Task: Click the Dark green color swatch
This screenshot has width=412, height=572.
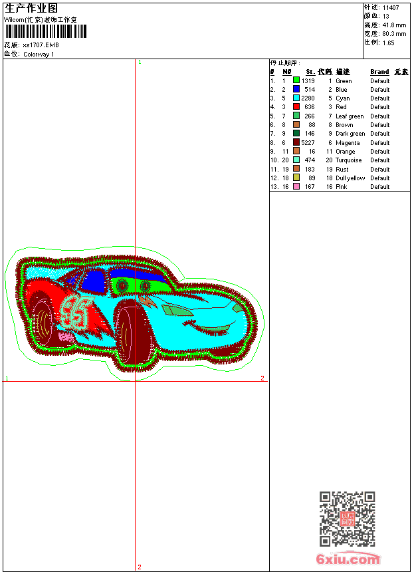Action: (x=296, y=133)
